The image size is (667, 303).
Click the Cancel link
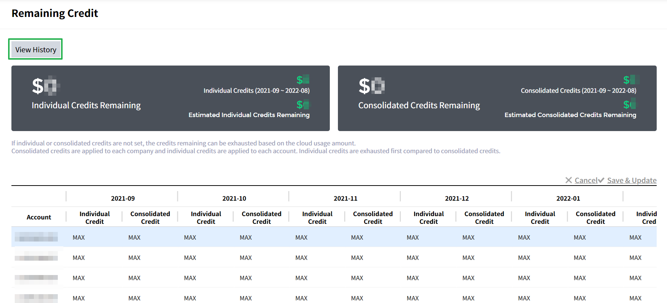pos(586,180)
